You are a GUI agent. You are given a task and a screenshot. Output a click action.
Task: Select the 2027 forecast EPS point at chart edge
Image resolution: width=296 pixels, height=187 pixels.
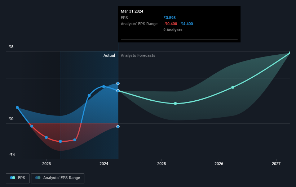tap(290, 53)
